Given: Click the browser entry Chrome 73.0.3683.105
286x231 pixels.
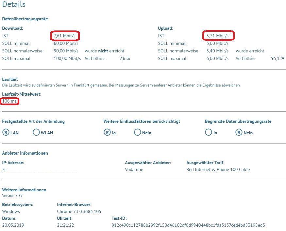Looking at the screenshot, I should pyautogui.click(x=79, y=211).
